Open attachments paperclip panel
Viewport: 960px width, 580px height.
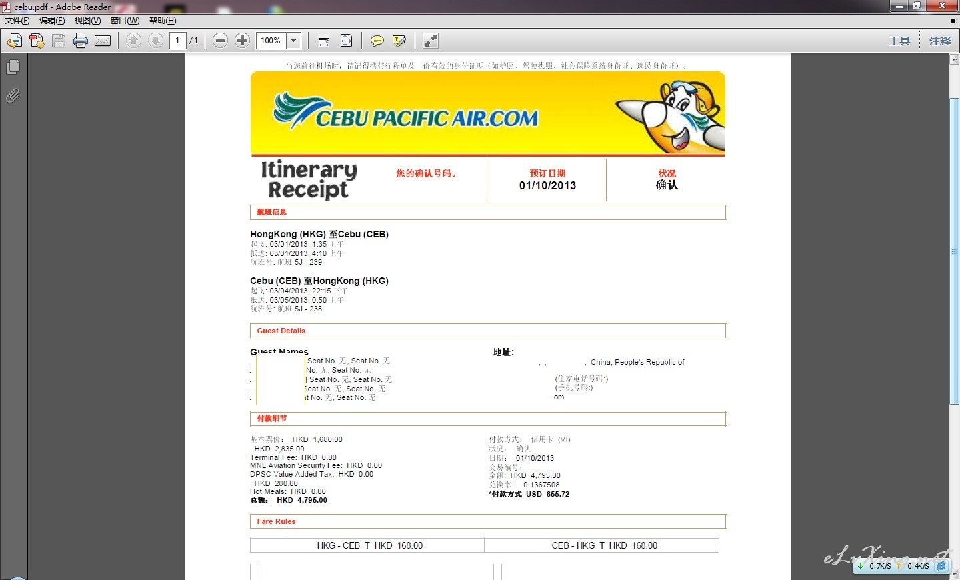point(13,96)
